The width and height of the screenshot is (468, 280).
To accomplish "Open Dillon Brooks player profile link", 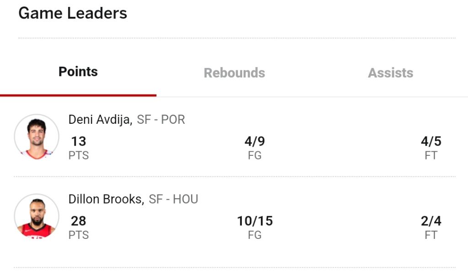I will [x=106, y=199].
